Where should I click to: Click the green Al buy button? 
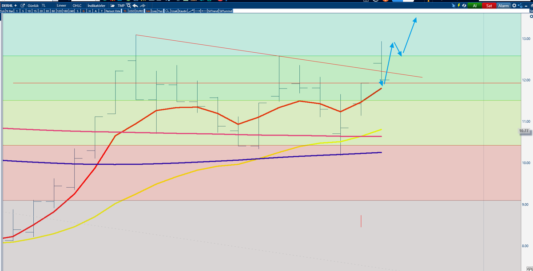tap(475, 5)
